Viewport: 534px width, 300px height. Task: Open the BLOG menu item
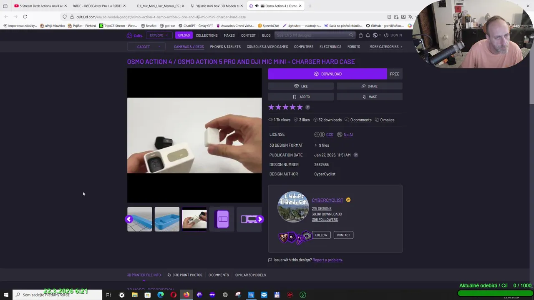(x=266, y=35)
